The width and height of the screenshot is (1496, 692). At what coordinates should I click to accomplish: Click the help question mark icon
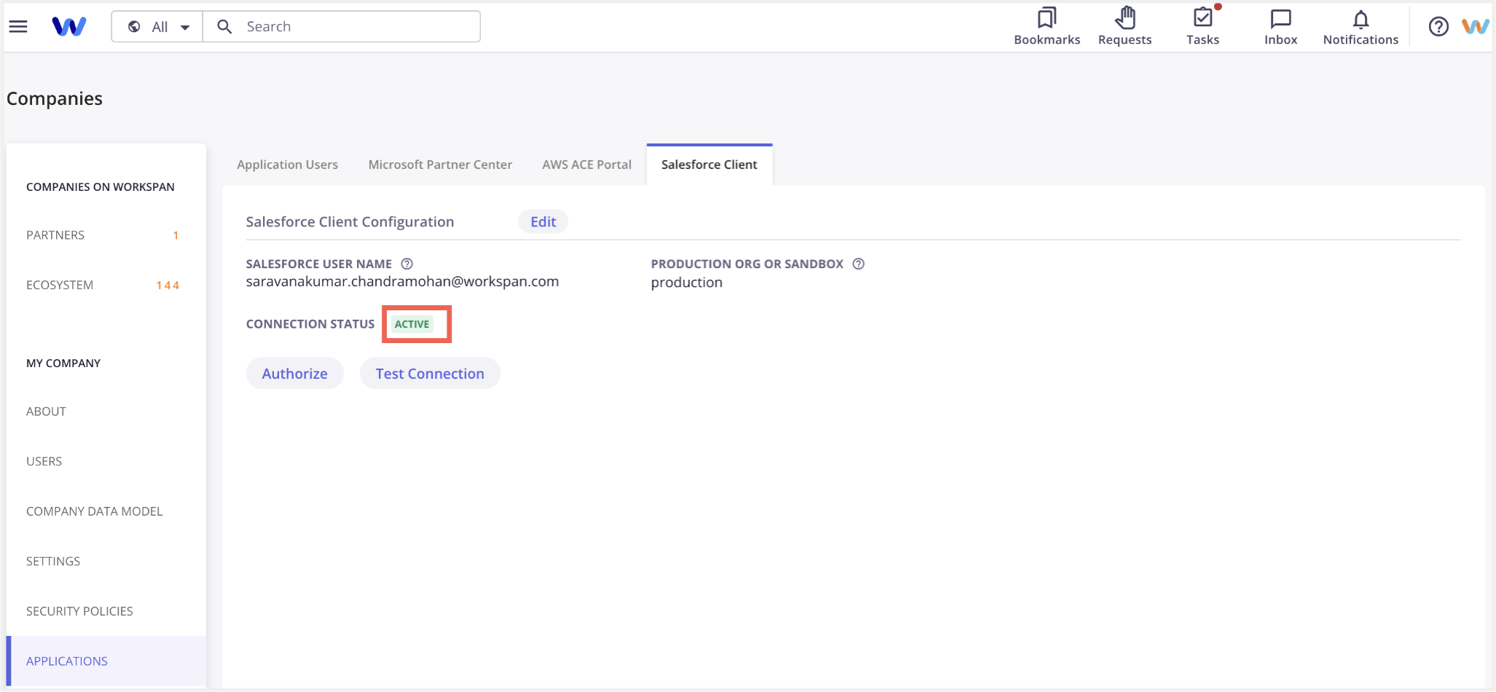coord(1438,27)
